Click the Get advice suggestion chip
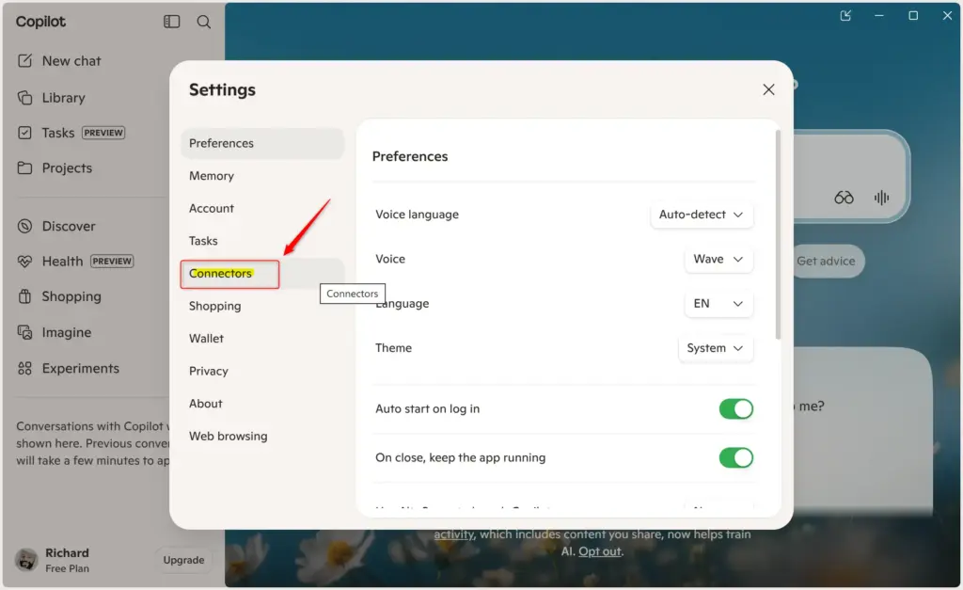This screenshot has width=963, height=590. point(826,262)
